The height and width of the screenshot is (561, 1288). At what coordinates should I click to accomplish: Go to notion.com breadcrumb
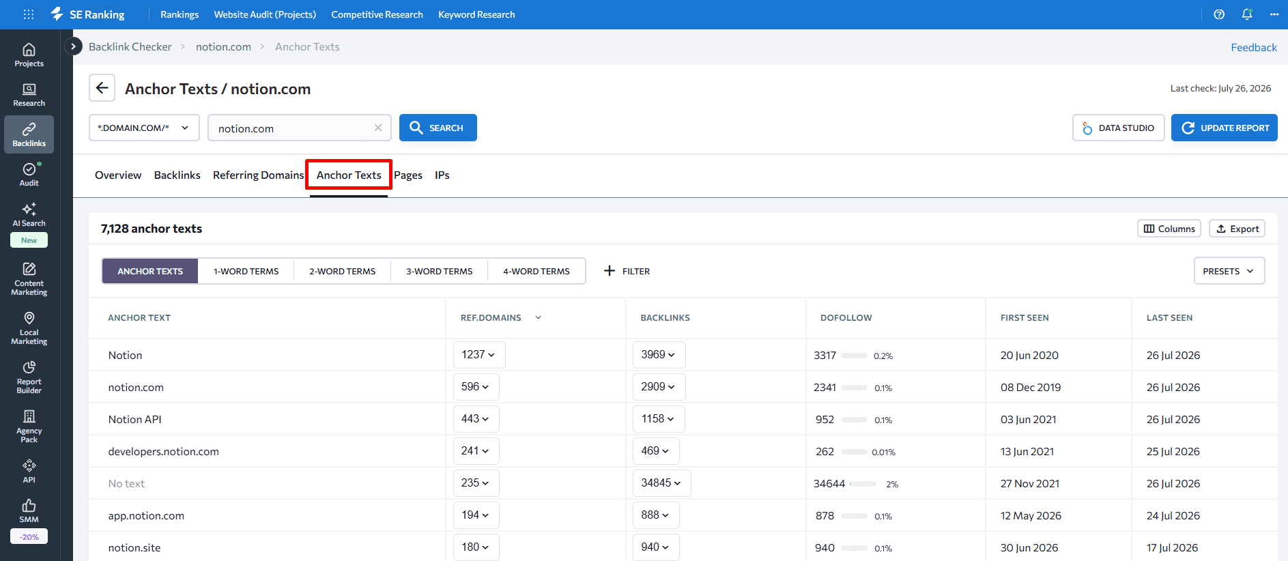[223, 46]
